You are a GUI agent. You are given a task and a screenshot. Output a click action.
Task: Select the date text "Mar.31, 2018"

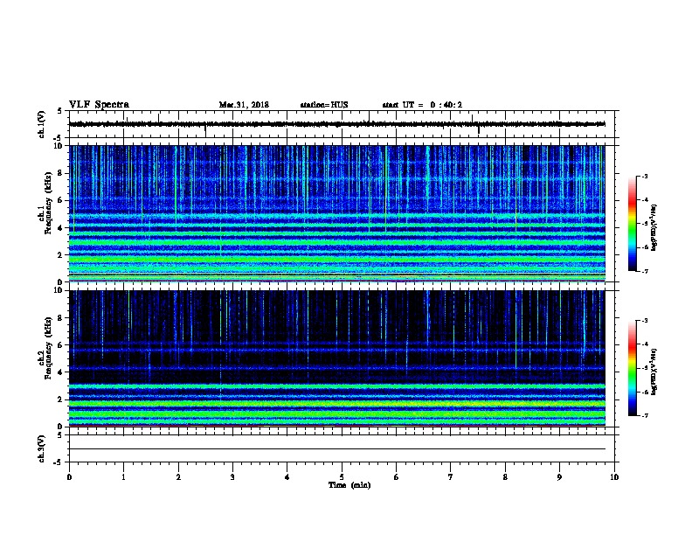point(244,105)
